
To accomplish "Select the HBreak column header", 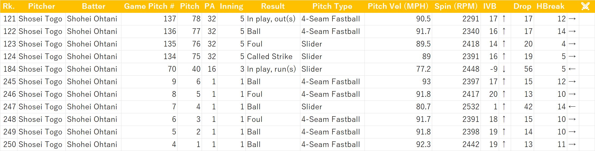I will (x=550, y=6).
